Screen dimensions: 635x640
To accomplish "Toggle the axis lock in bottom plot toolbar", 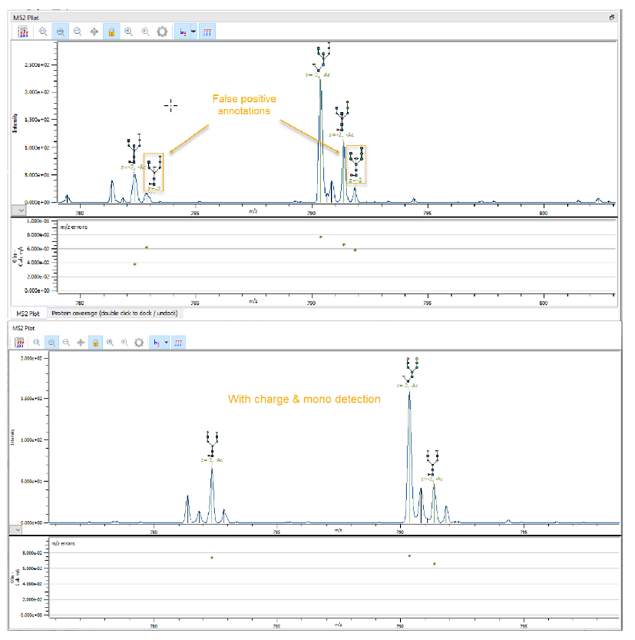I will tap(95, 342).
